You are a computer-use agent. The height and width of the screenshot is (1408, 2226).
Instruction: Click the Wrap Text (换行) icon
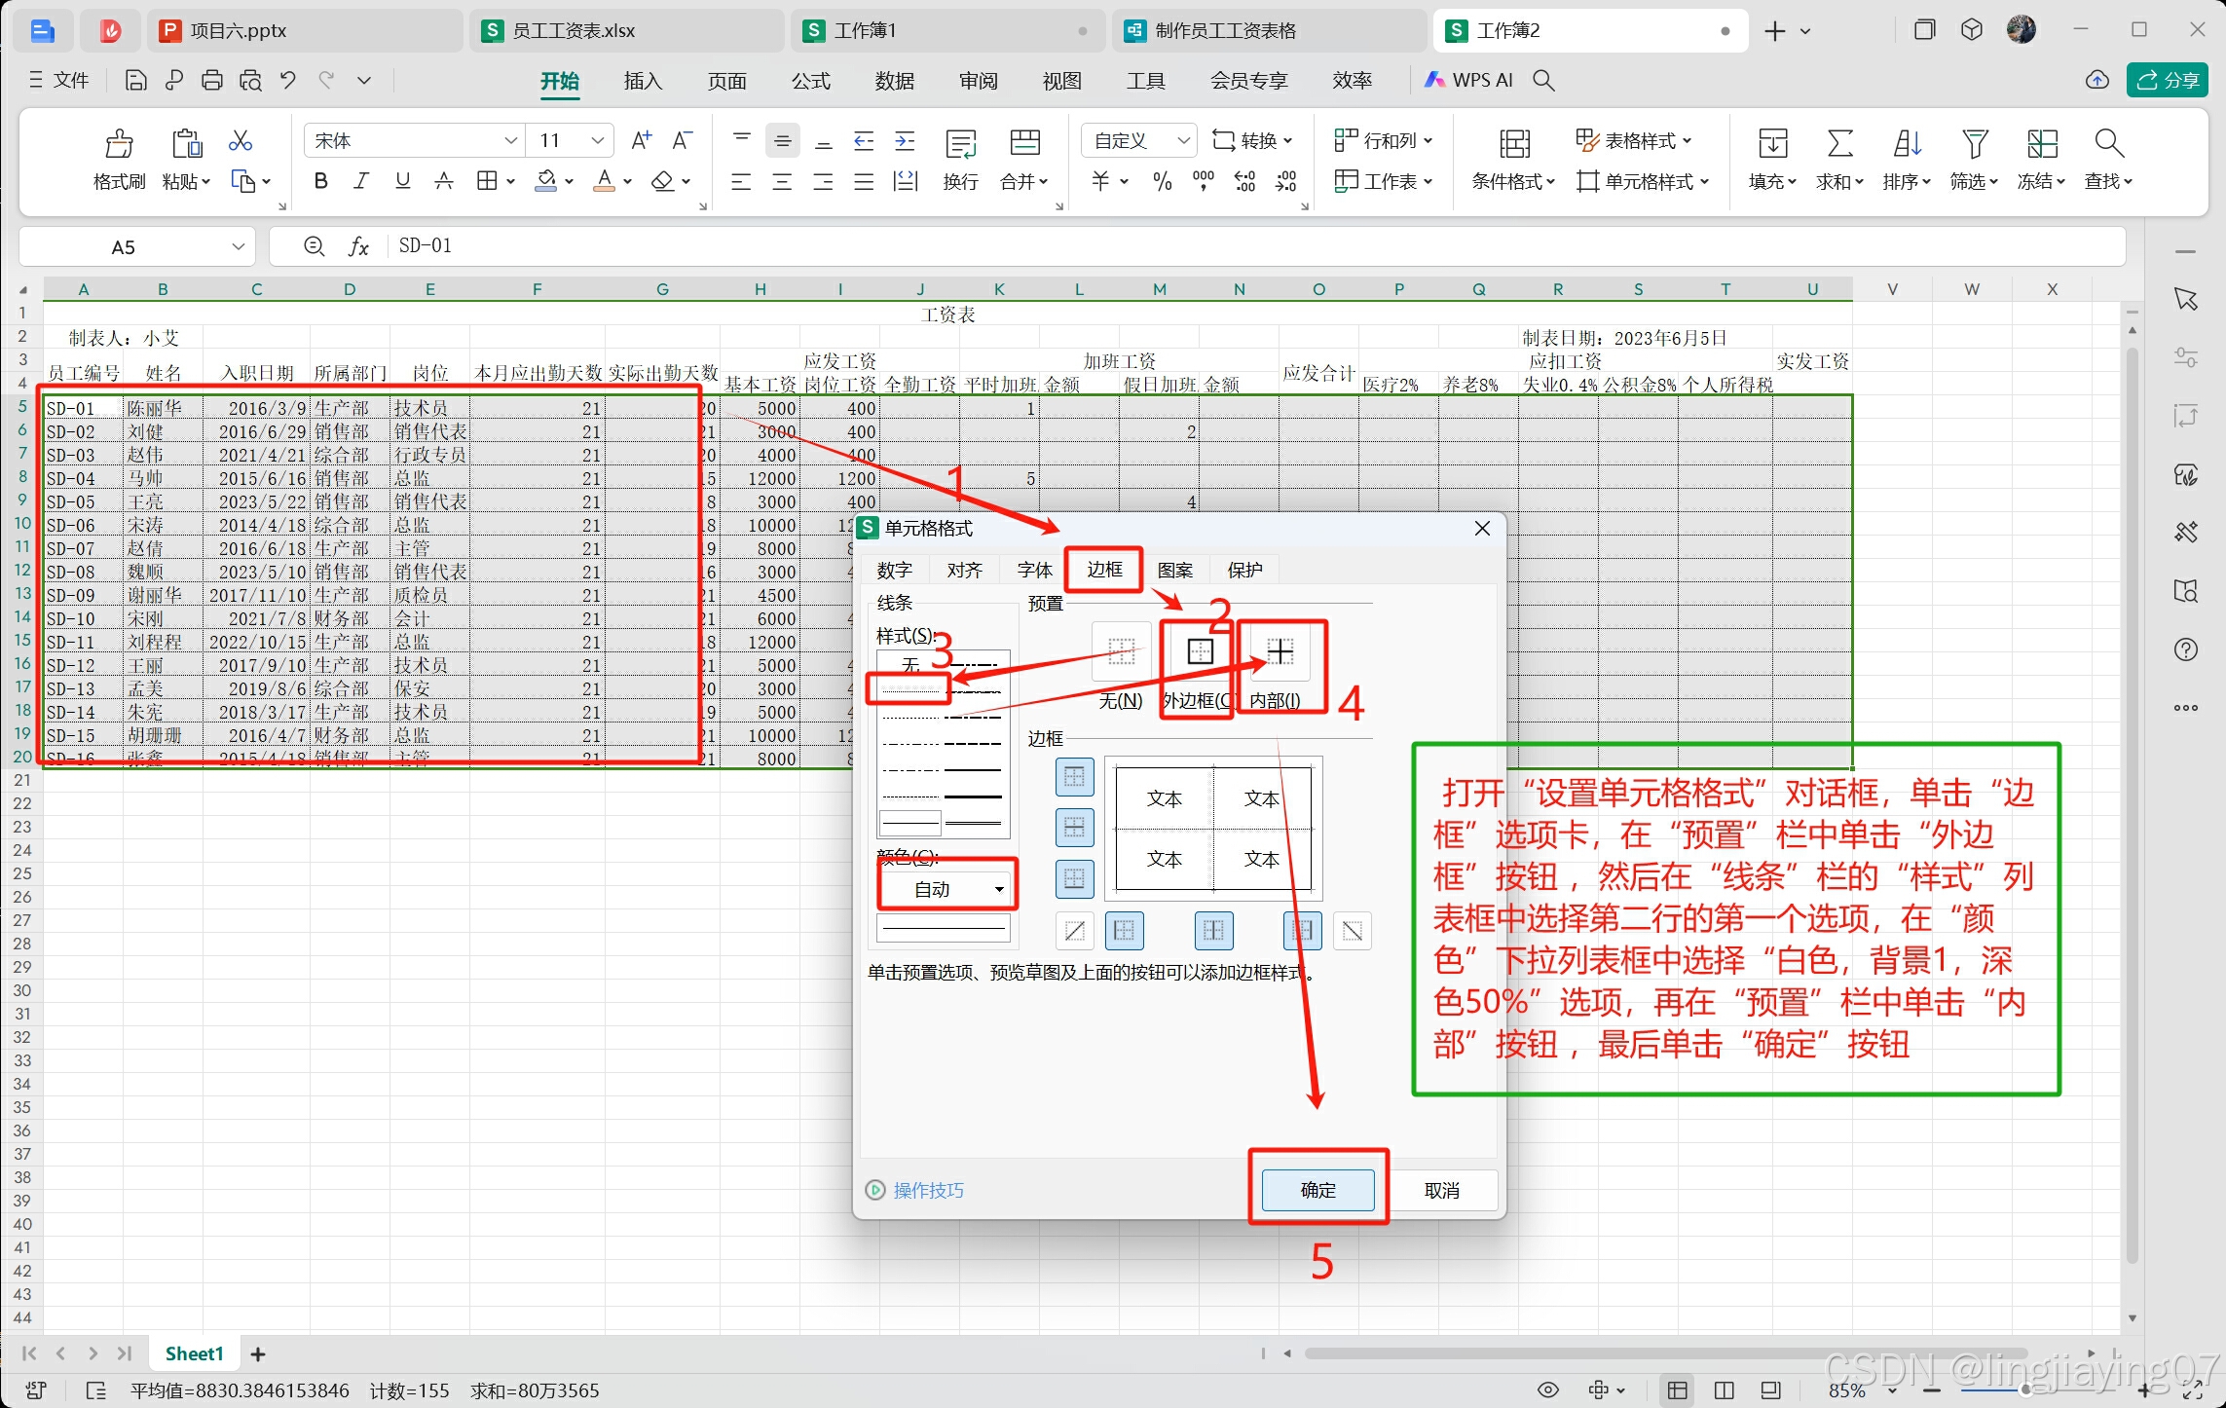(x=960, y=144)
